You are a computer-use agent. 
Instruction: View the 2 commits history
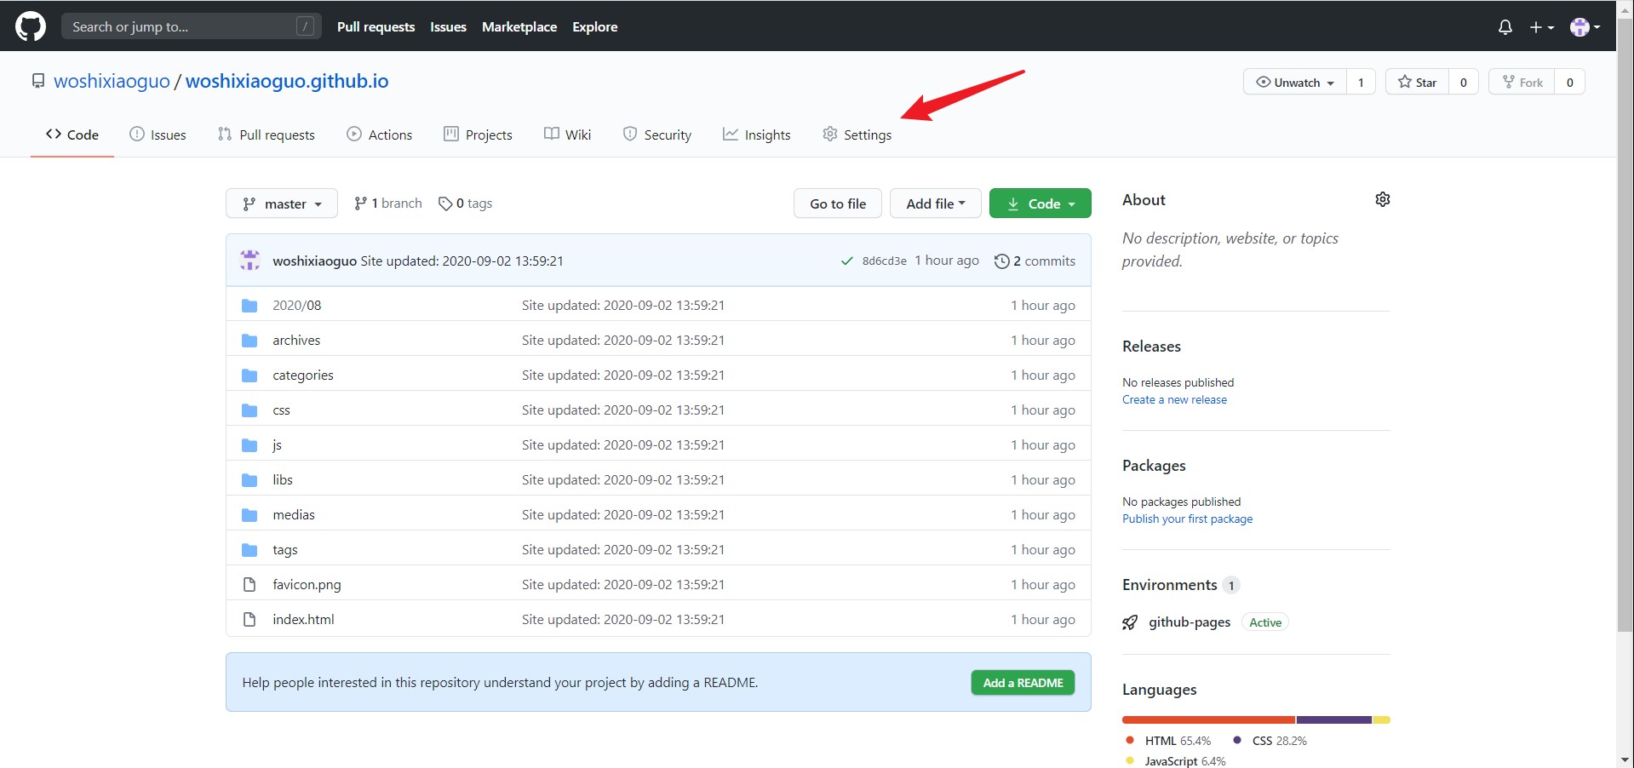tap(1035, 261)
